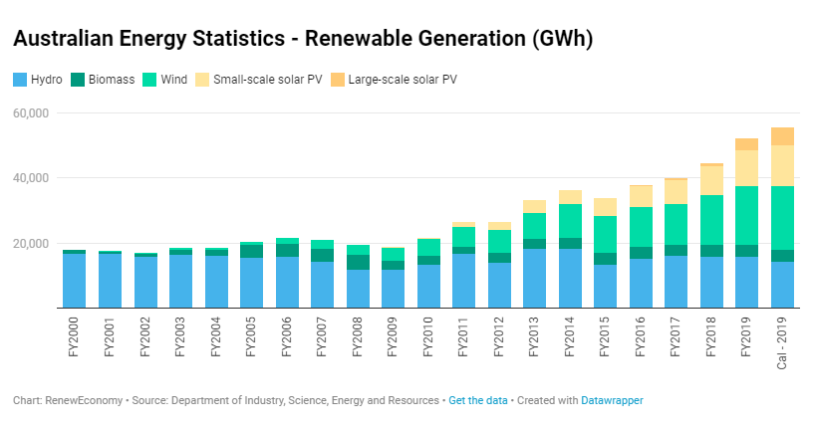Select the Wind legend label
Screen dimensions: 814x433
[174, 80]
